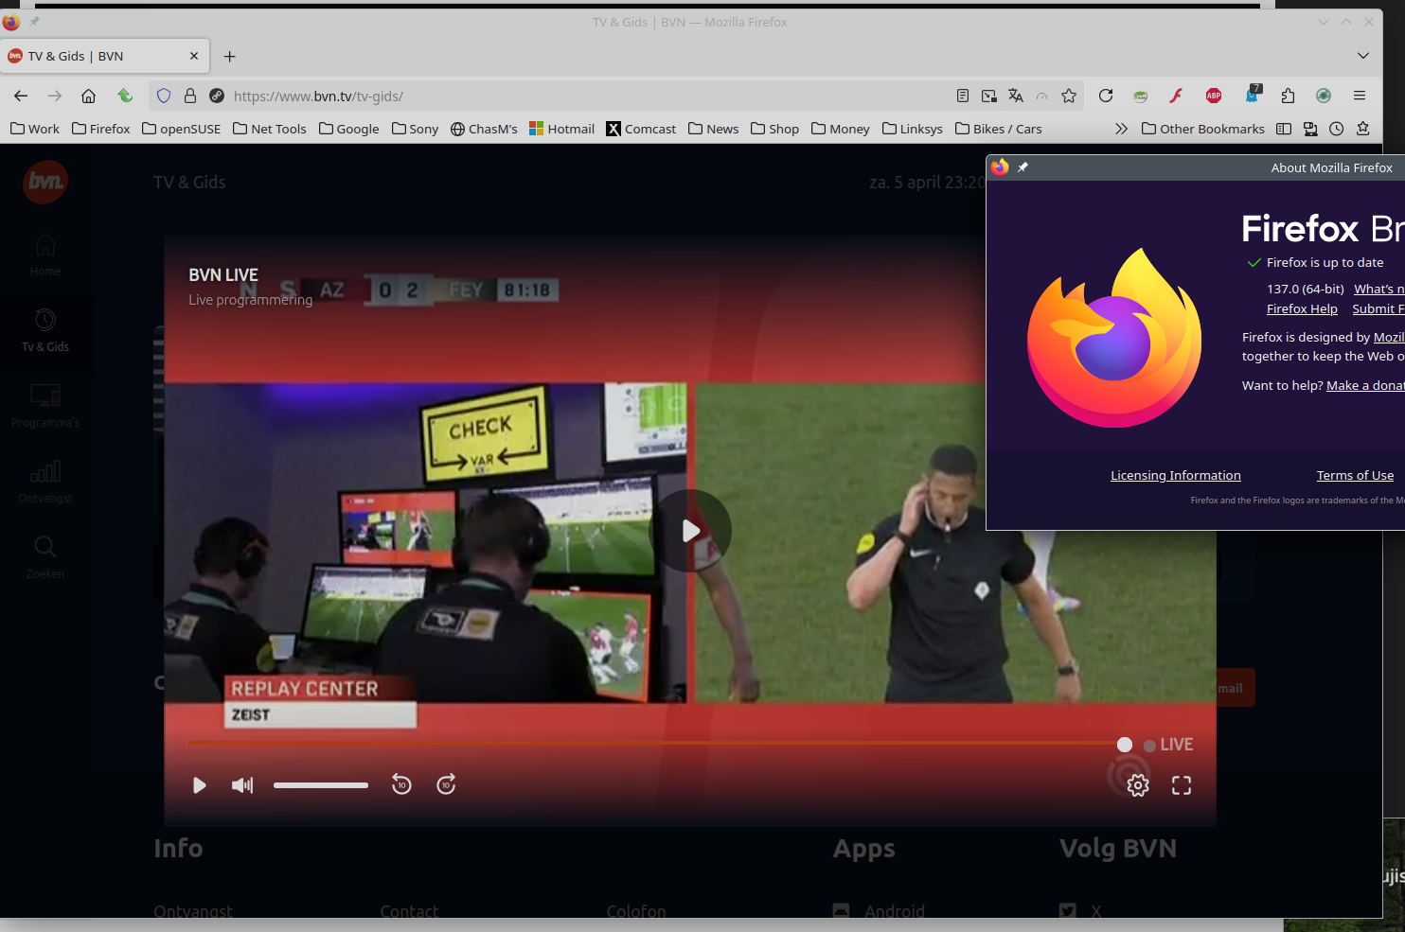Open picture-in-picture icon in address bar
The height and width of the screenshot is (932, 1405).
[989, 96]
